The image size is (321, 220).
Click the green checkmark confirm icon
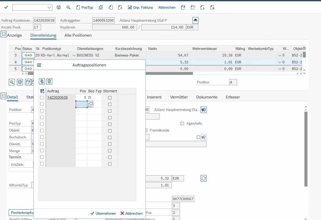coord(6,7)
